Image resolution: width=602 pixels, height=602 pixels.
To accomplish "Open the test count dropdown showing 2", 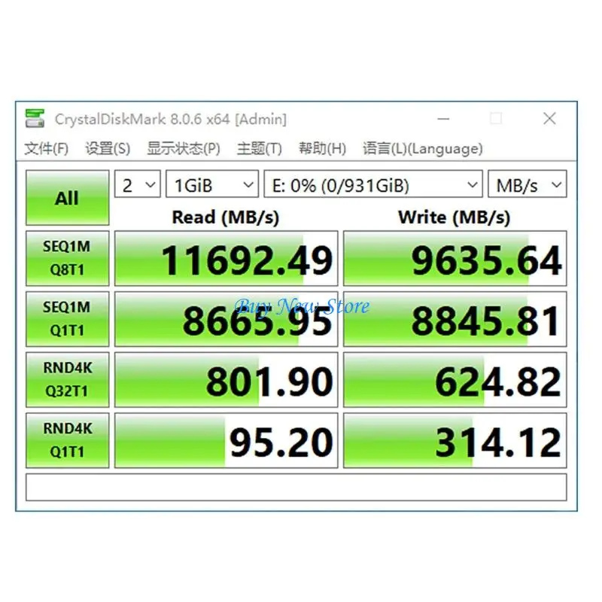I will [138, 184].
